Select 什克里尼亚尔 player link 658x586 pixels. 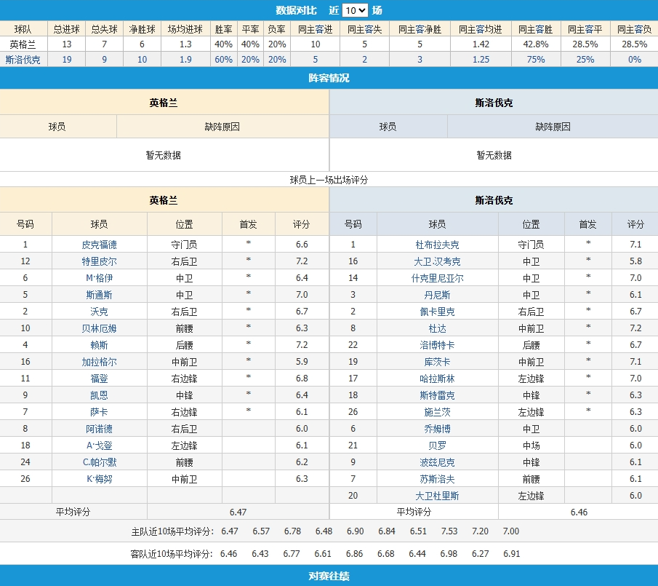click(437, 278)
